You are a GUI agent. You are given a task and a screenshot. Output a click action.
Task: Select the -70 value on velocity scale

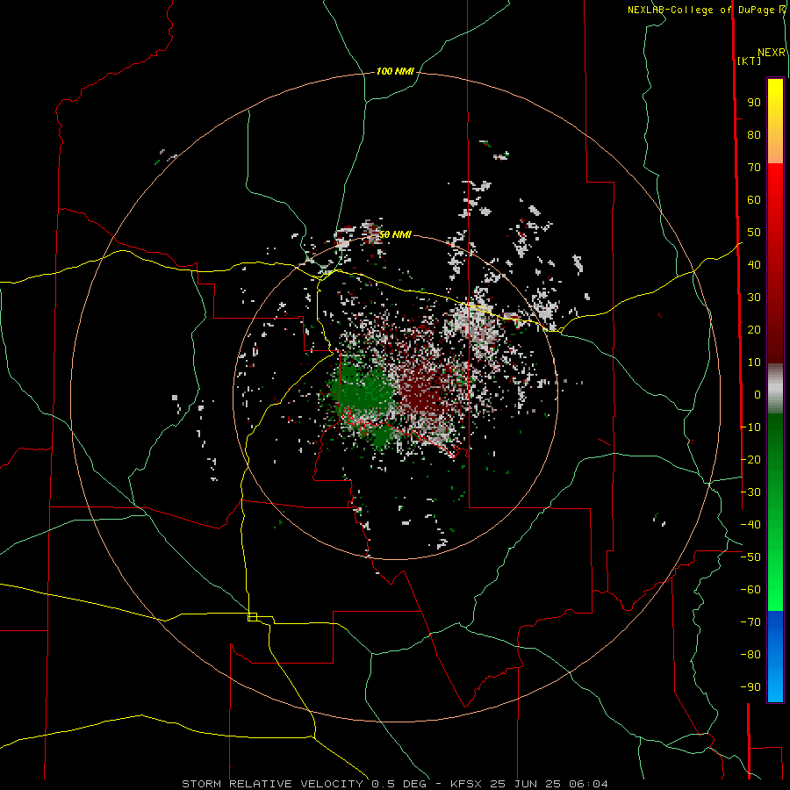click(750, 622)
